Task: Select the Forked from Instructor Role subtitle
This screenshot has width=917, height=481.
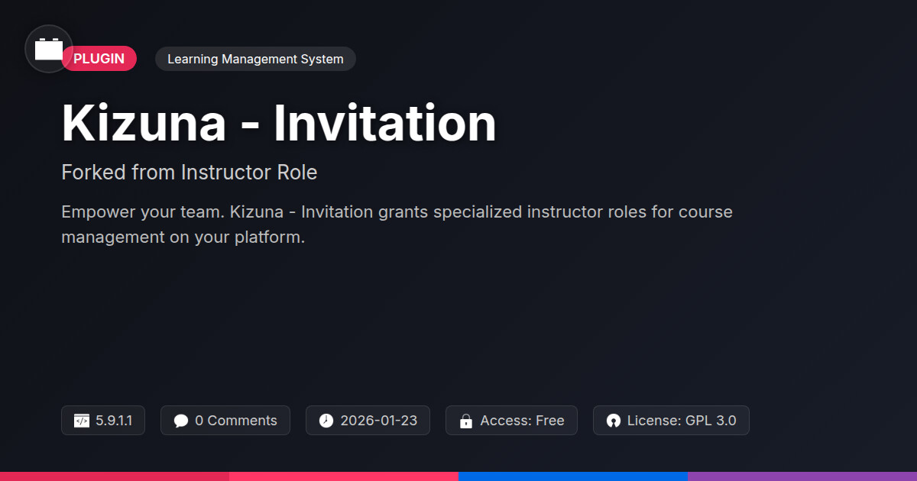Action: point(189,173)
